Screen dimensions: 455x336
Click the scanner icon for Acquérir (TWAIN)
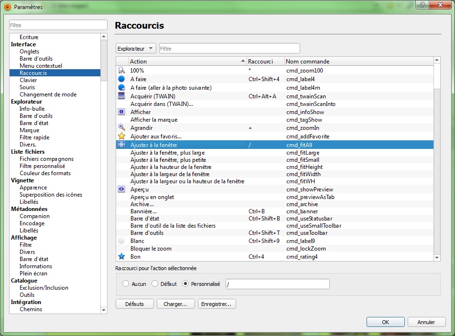(121, 96)
